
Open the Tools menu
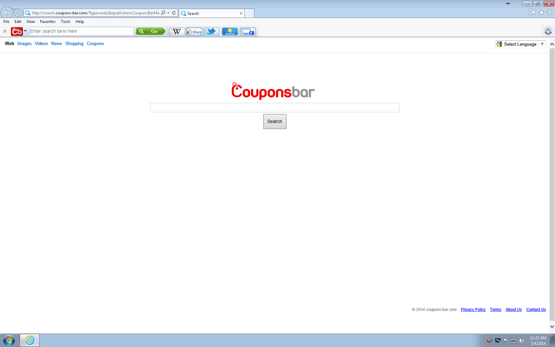point(66,21)
